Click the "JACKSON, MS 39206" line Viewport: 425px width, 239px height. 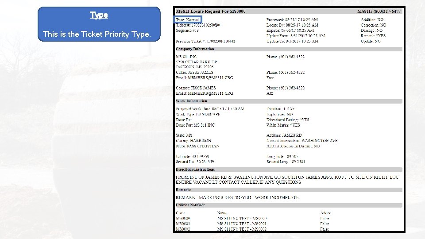coord(194,67)
